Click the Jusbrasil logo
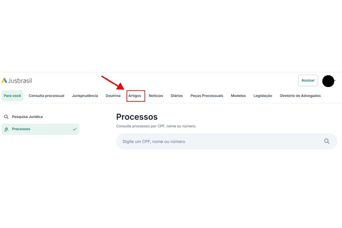 (17, 81)
